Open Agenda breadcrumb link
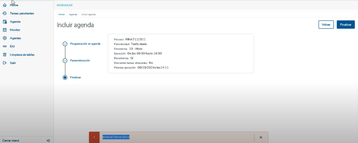Viewport: 358px width, 143px height. point(73,14)
